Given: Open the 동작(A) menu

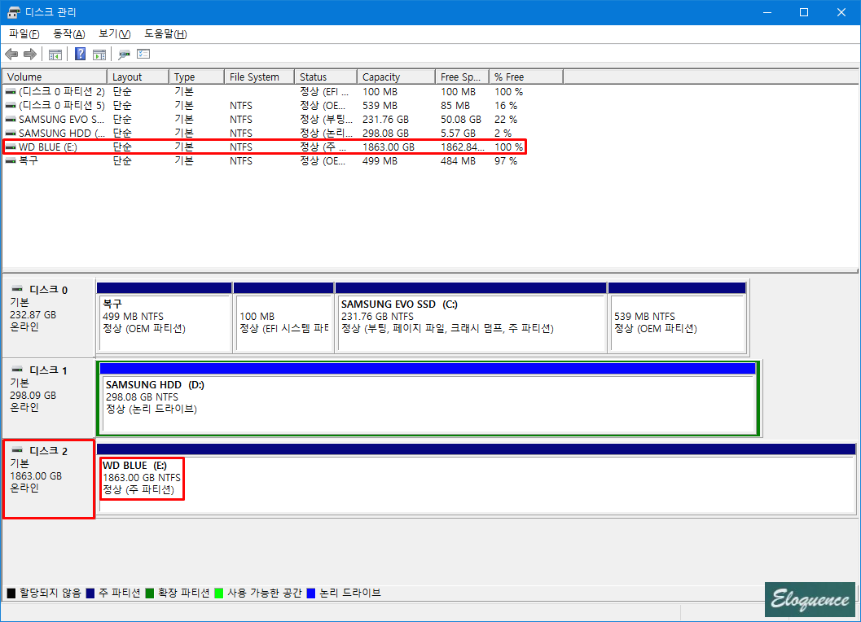Looking at the screenshot, I should [x=68, y=34].
